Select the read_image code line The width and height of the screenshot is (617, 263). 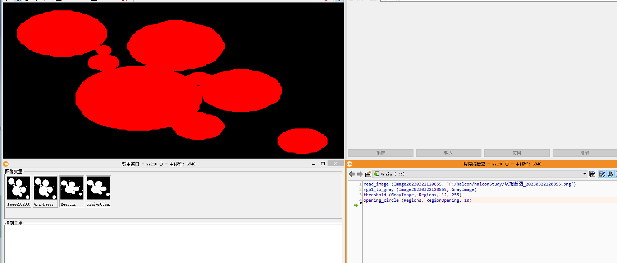470,184
